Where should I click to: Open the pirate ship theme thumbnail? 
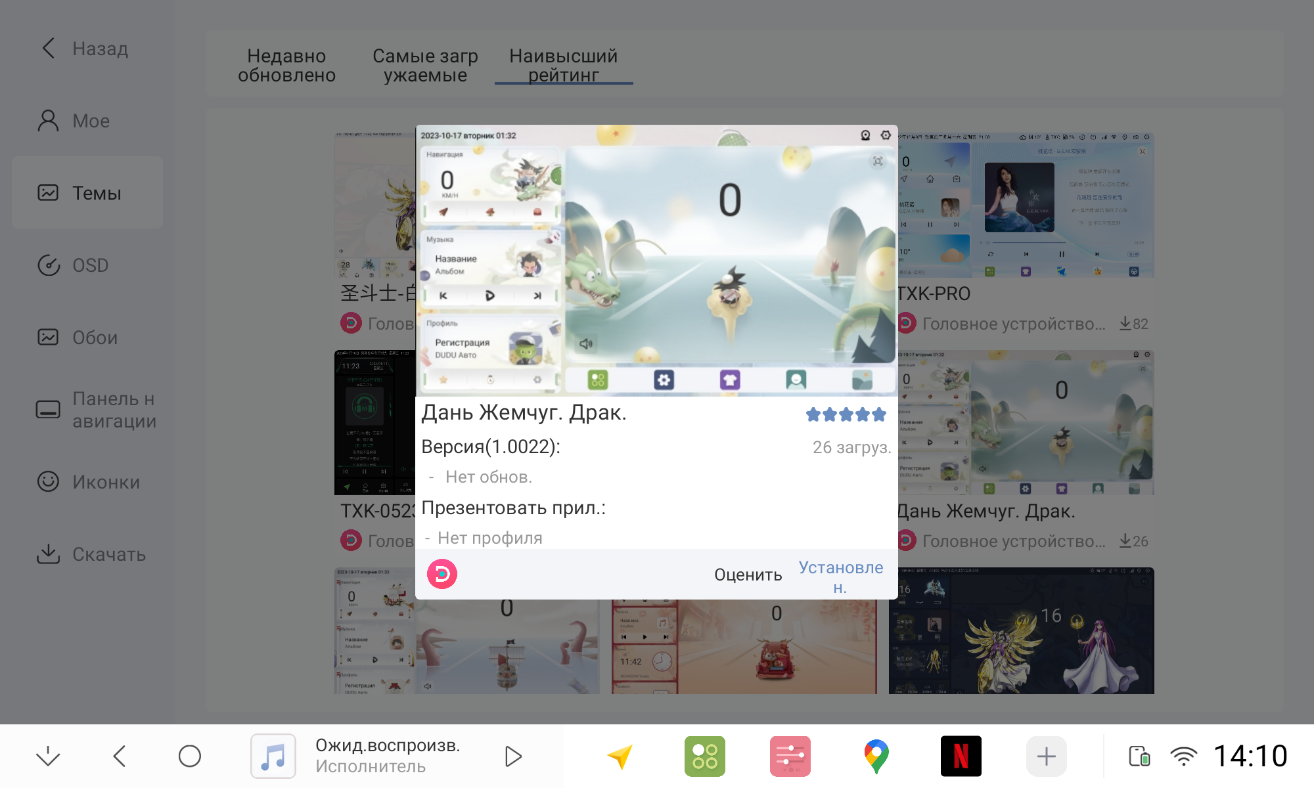coord(467,647)
